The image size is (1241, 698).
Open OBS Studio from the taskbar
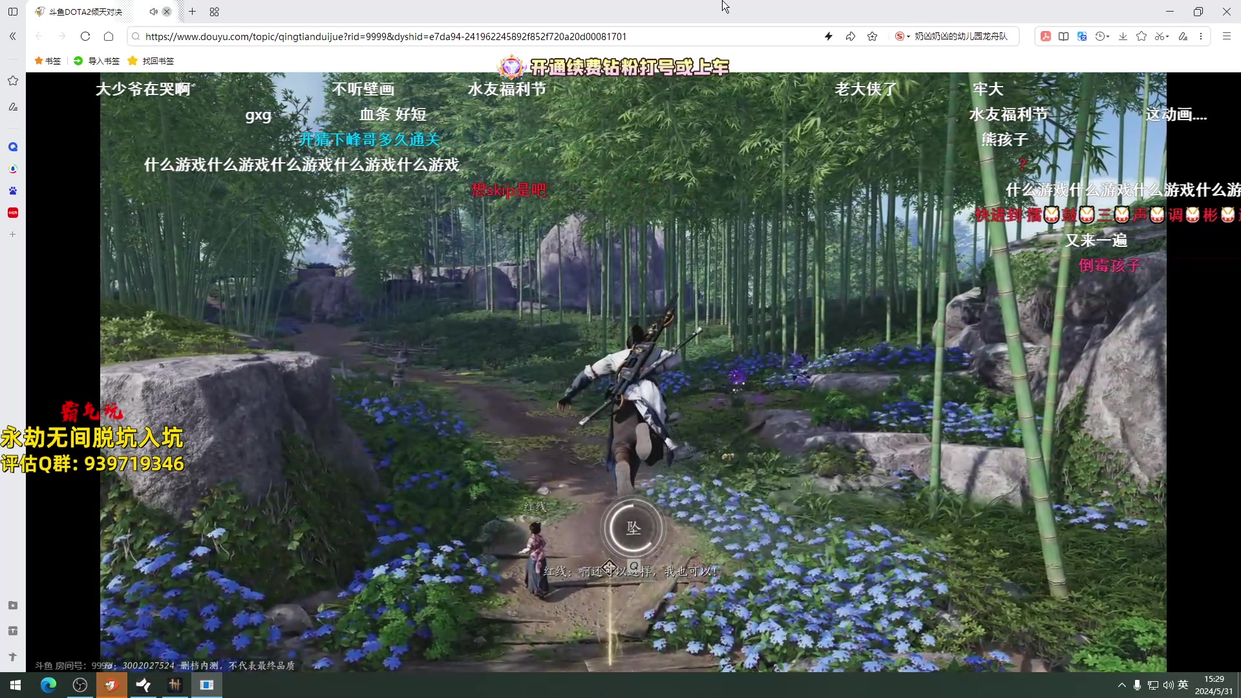pos(80,685)
